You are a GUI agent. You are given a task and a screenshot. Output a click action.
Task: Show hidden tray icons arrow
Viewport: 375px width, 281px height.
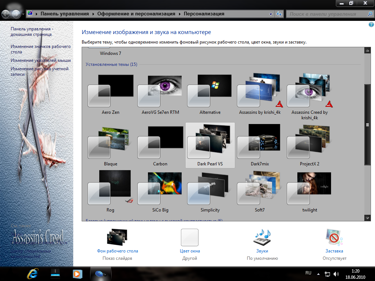click(x=318, y=274)
